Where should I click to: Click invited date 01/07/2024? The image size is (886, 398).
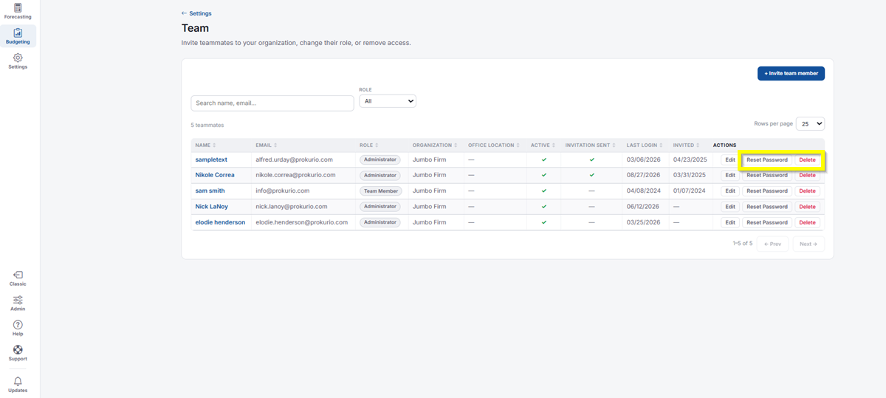pyautogui.click(x=689, y=191)
